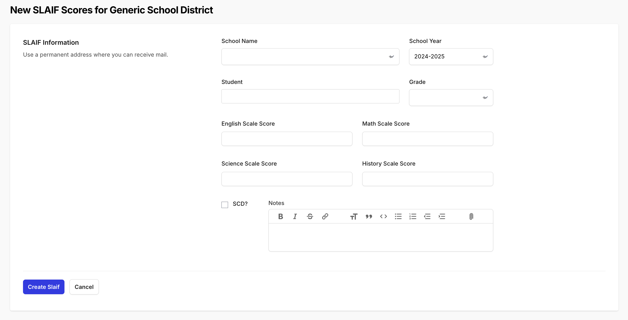Start a numbered list in Notes
This screenshot has width=628, height=320.
(413, 216)
